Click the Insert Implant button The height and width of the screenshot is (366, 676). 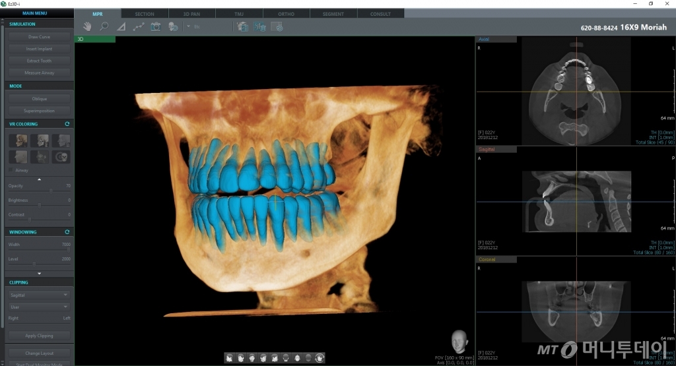pyautogui.click(x=39, y=49)
